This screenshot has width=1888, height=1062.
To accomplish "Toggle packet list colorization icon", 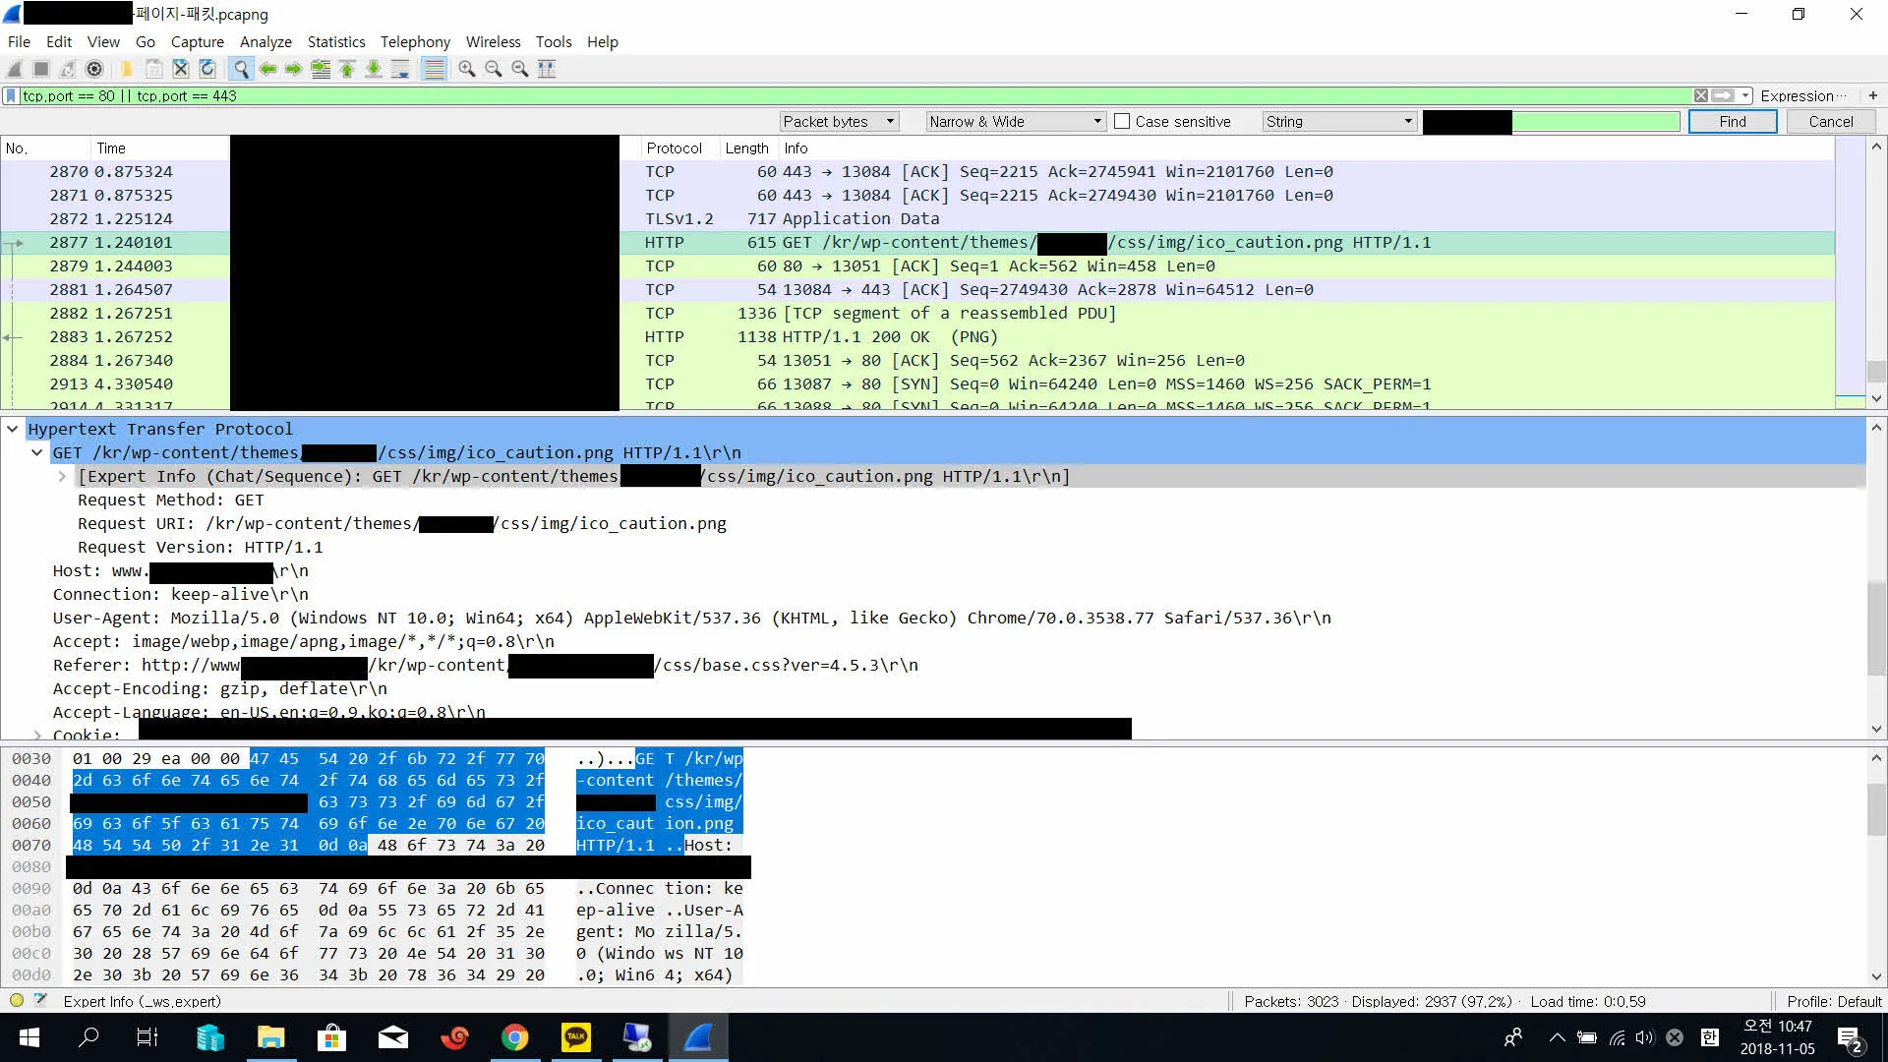I will pyautogui.click(x=434, y=69).
